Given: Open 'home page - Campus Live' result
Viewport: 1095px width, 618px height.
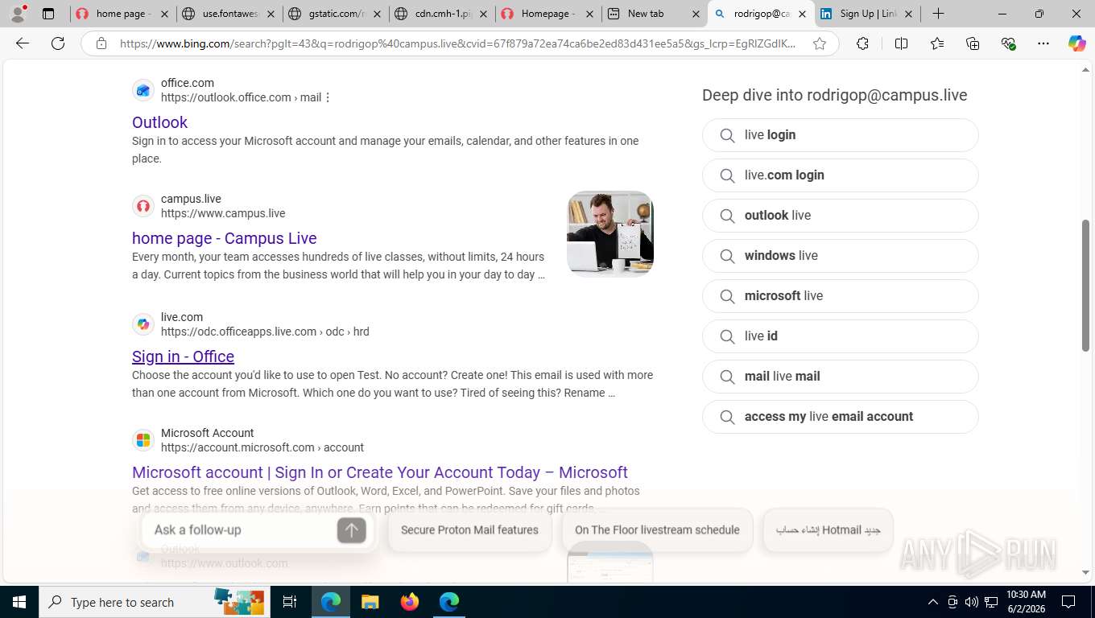Looking at the screenshot, I should pos(225,238).
